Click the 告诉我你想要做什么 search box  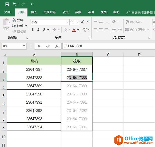tap(140, 12)
